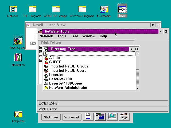Click the Imported NetDB Users group icon
Screen dimensions: 171x128
pyautogui.click(x=46, y=71)
